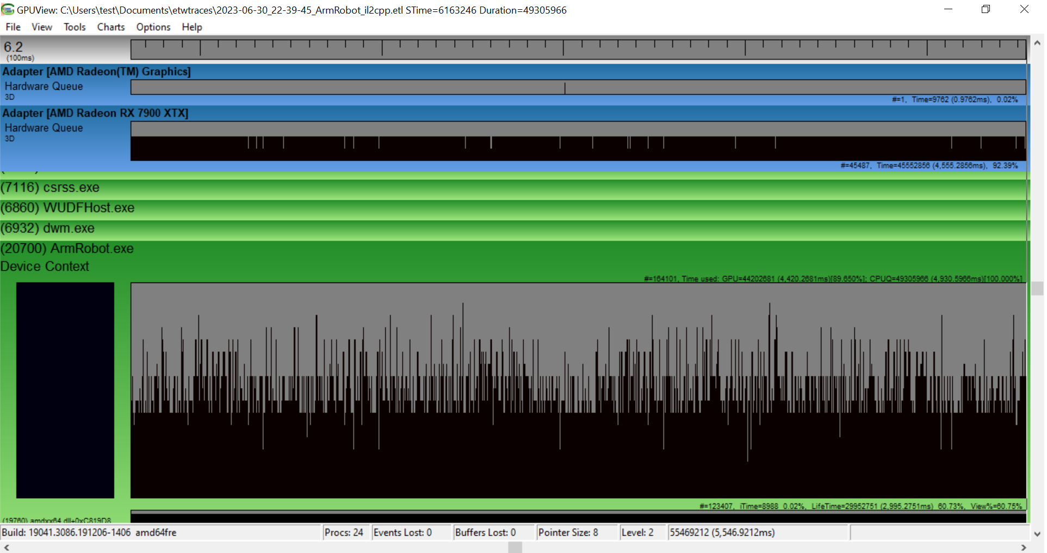Click the Device Context GPU time used stats line
Viewport: 1047px width, 553px height.
pos(833,279)
